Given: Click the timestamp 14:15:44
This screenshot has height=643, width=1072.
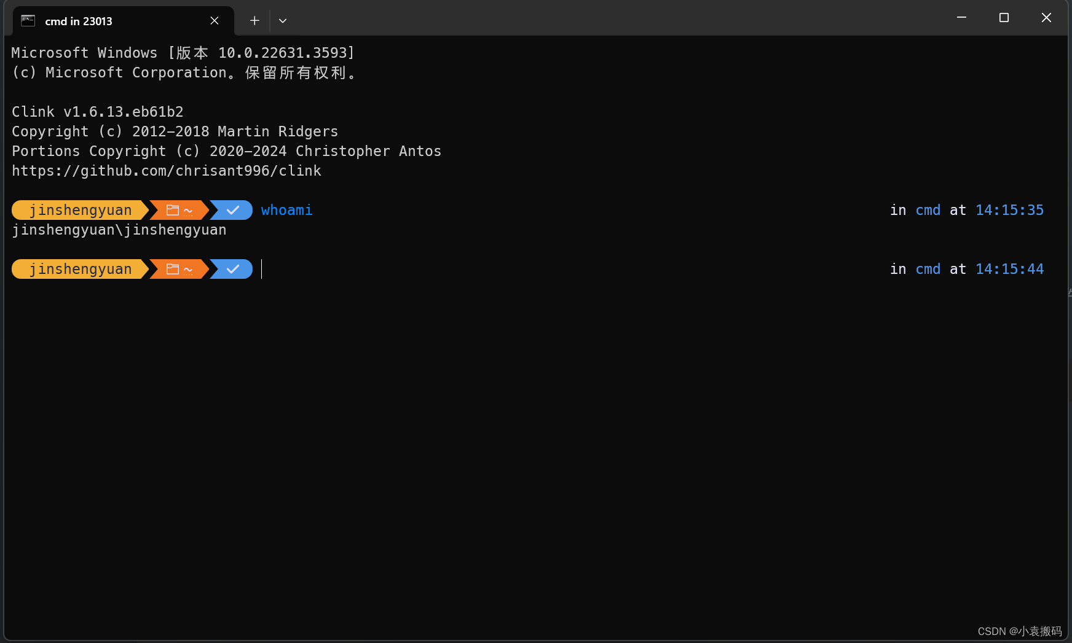Looking at the screenshot, I should click(1009, 269).
